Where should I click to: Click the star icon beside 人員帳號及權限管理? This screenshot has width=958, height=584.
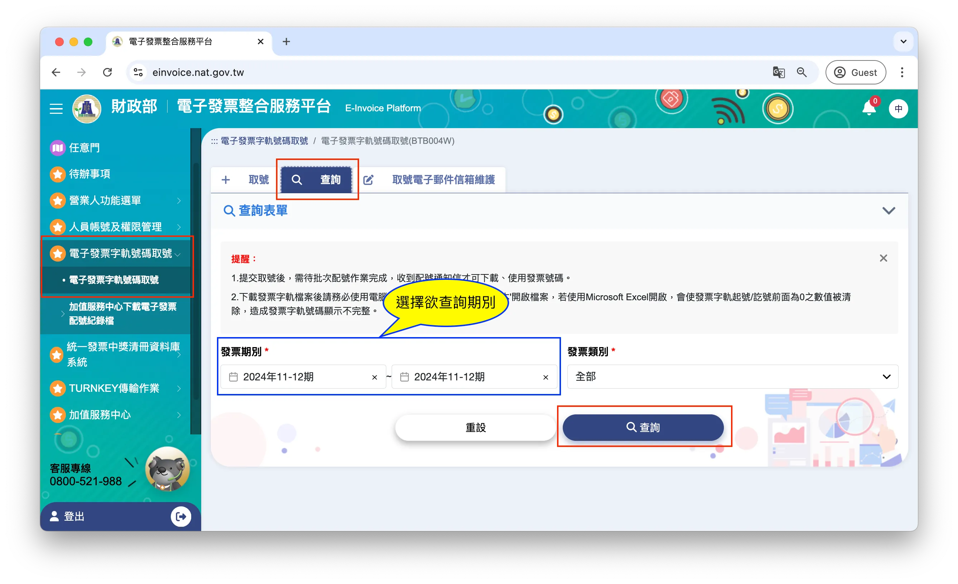(x=58, y=227)
